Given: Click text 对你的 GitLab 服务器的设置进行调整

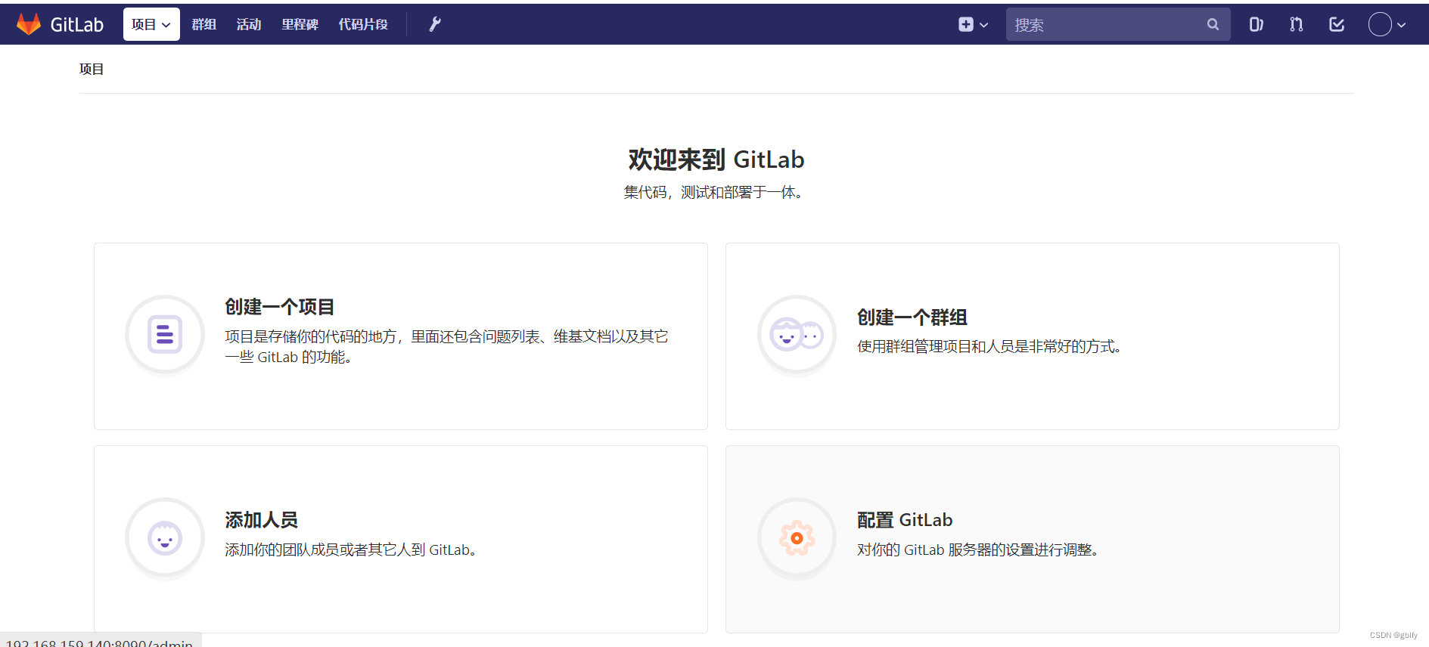Looking at the screenshot, I should 979,549.
